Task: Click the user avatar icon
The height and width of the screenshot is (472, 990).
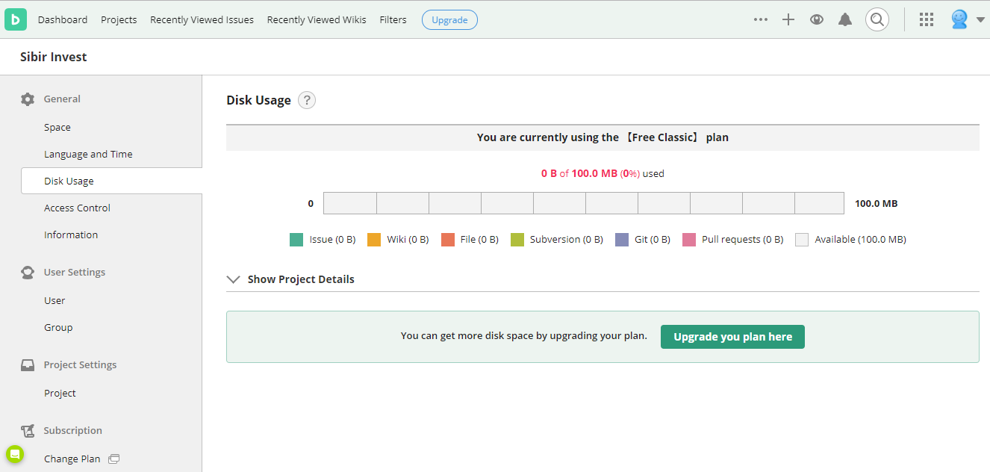Action: tap(959, 19)
